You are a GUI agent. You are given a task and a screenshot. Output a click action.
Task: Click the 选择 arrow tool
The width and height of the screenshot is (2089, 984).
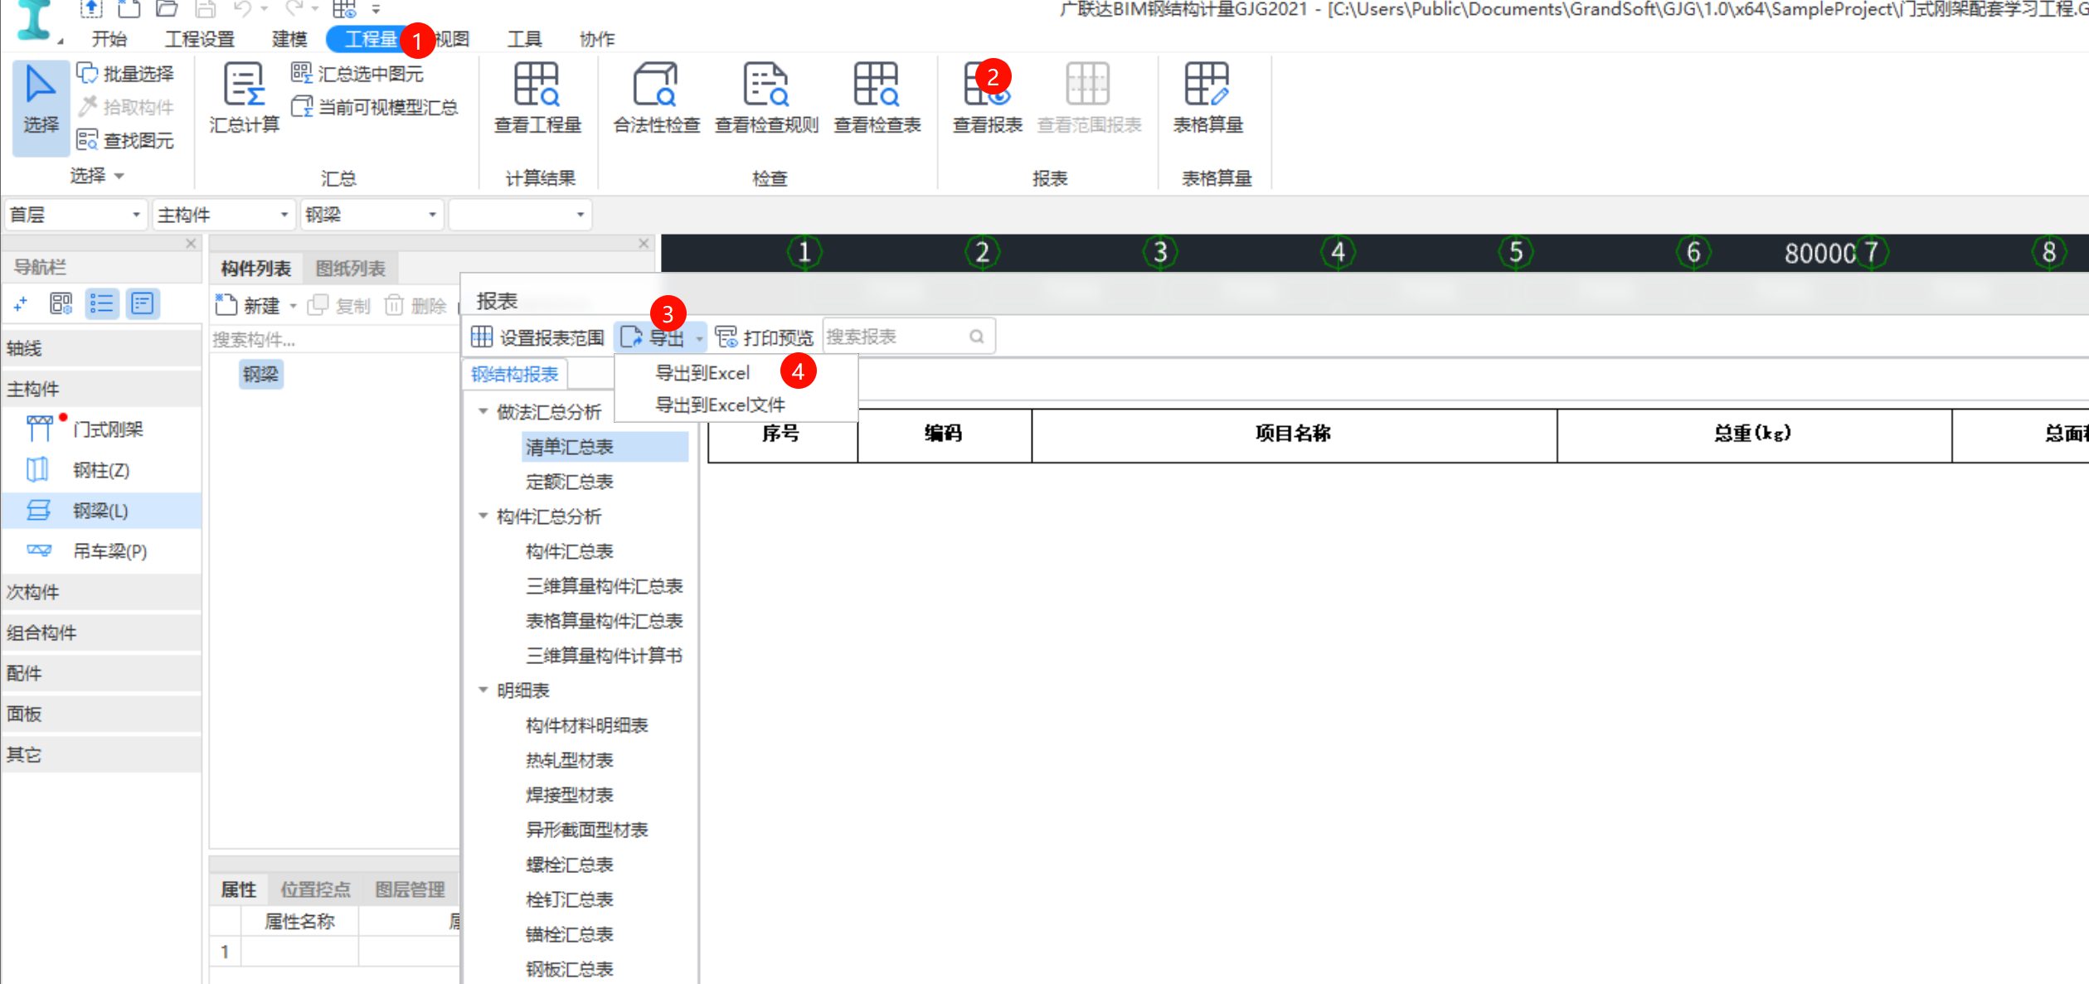(41, 106)
